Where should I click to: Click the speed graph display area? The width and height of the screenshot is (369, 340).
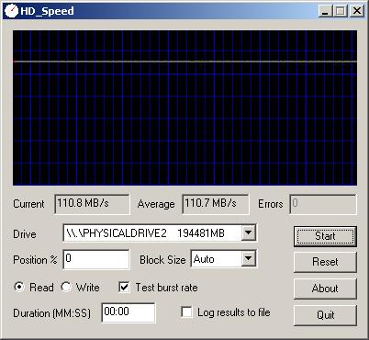click(184, 108)
